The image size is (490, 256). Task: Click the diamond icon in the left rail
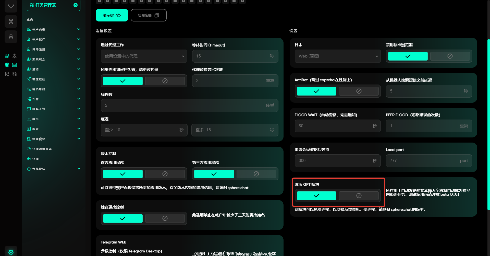click(11, 6)
